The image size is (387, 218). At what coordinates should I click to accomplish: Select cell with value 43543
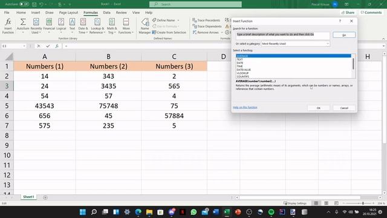point(44,106)
